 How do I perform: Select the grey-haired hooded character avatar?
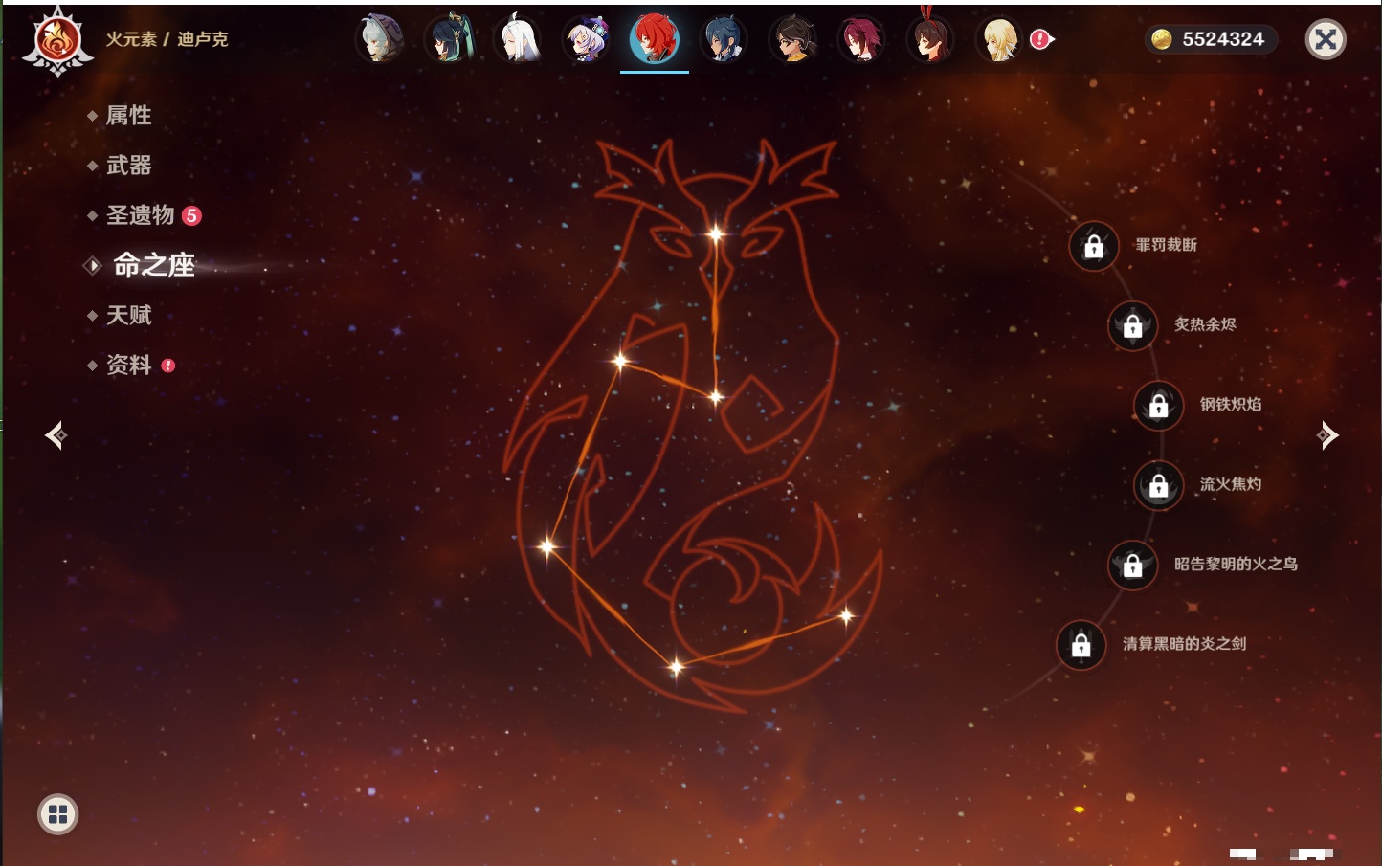[380, 39]
